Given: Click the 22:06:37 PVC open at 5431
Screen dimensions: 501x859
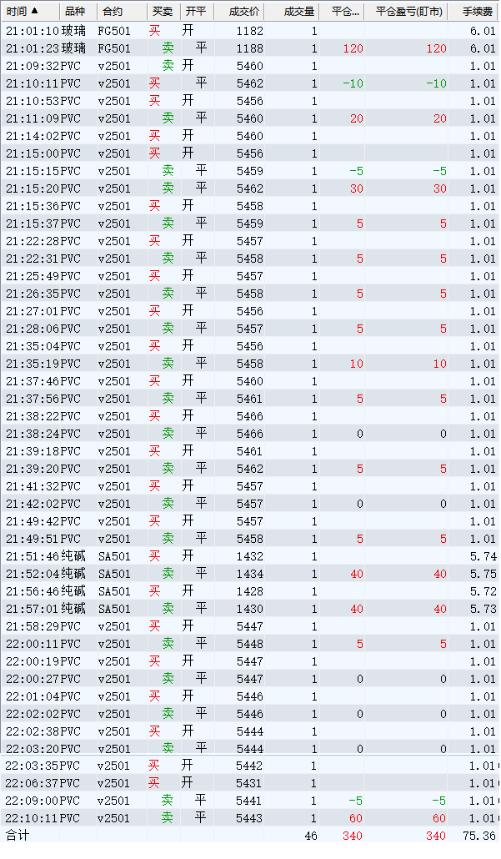Looking at the screenshot, I should tap(250, 783).
